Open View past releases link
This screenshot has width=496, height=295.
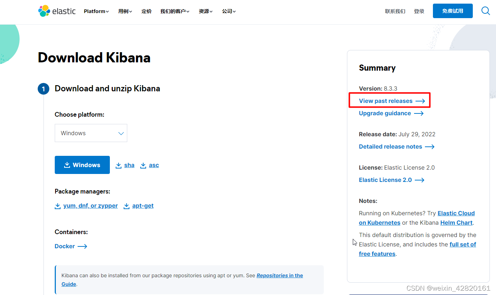click(386, 101)
